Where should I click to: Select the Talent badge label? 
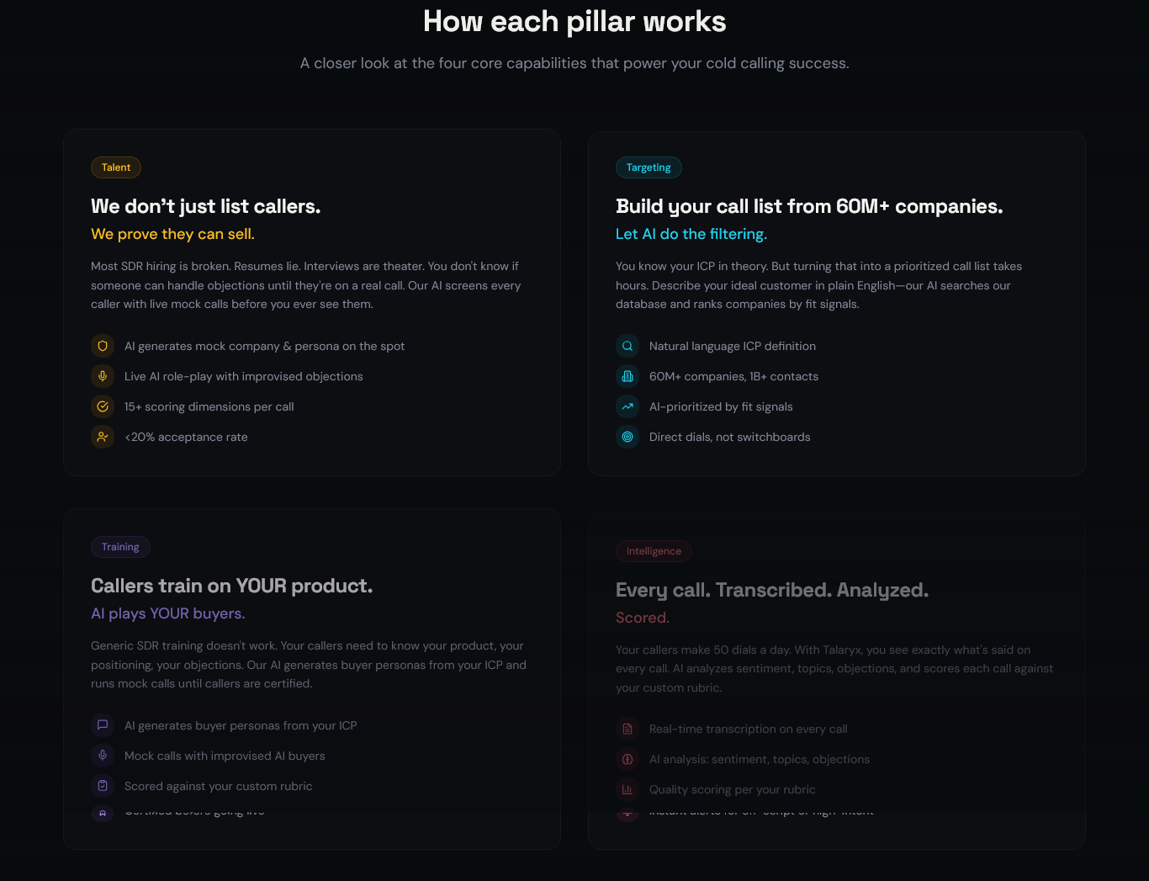click(x=116, y=167)
